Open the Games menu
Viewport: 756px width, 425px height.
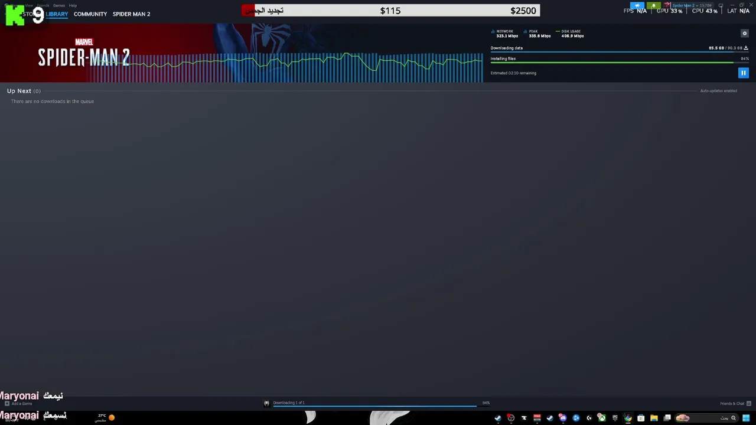click(59, 5)
